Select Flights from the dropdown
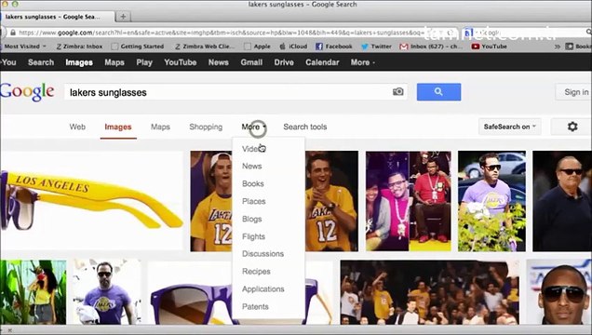The height and width of the screenshot is (335, 592). point(253,236)
